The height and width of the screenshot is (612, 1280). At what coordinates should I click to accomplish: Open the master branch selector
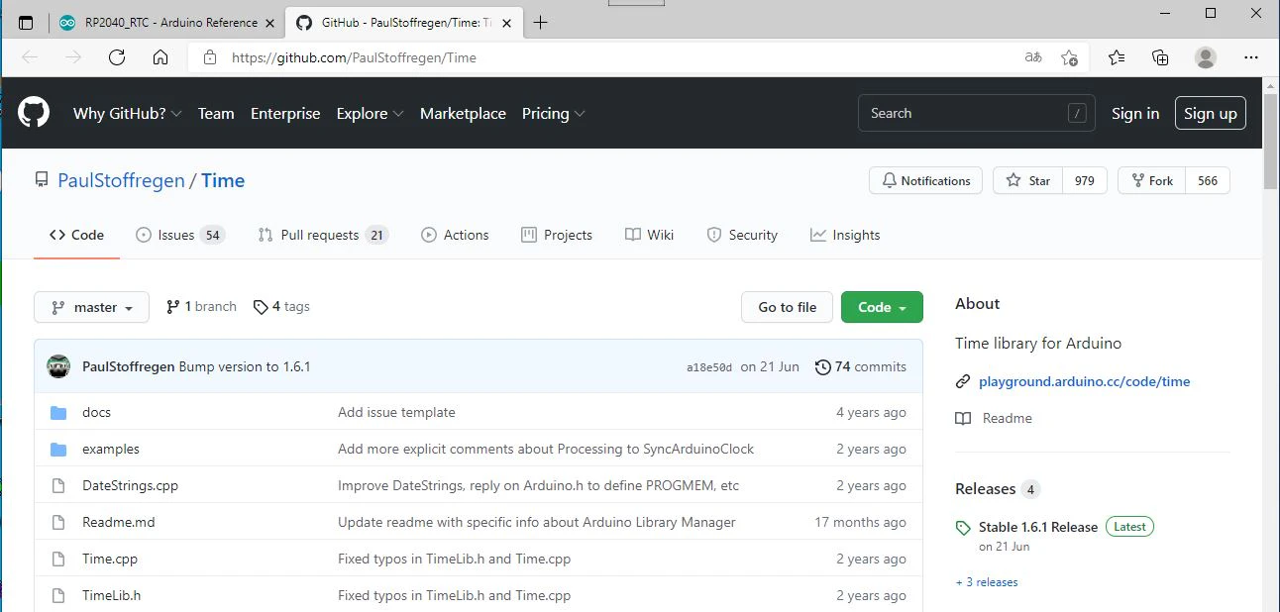91,307
